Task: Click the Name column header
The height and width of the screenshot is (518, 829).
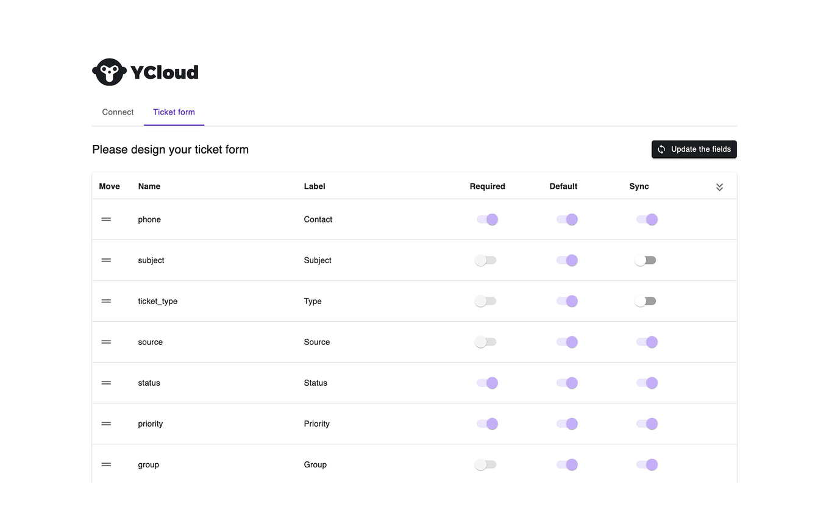Action: pyautogui.click(x=149, y=186)
